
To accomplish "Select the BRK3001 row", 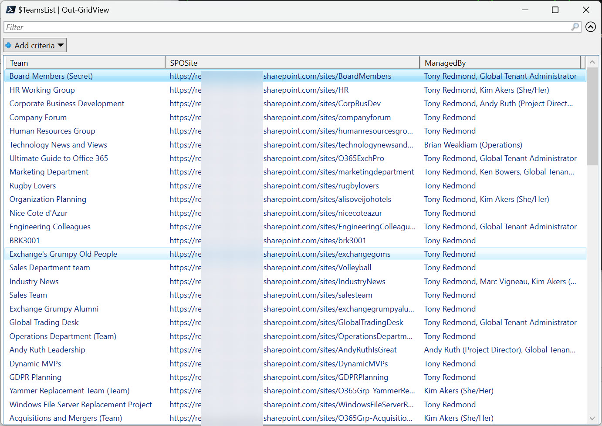I will (295, 241).
